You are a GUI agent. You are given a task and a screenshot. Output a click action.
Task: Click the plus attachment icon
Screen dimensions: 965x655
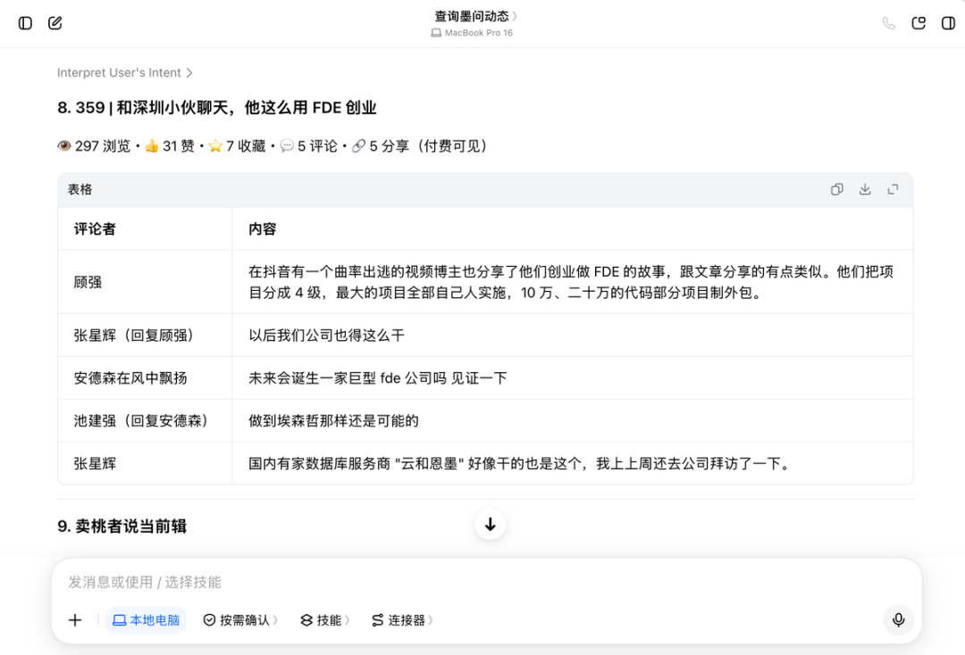tap(75, 620)
